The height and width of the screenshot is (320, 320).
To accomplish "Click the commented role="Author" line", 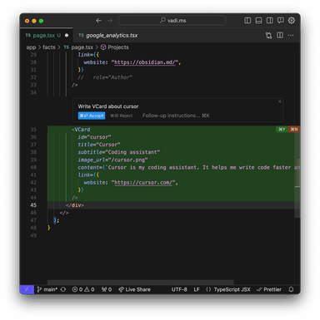I will point(105,77).
